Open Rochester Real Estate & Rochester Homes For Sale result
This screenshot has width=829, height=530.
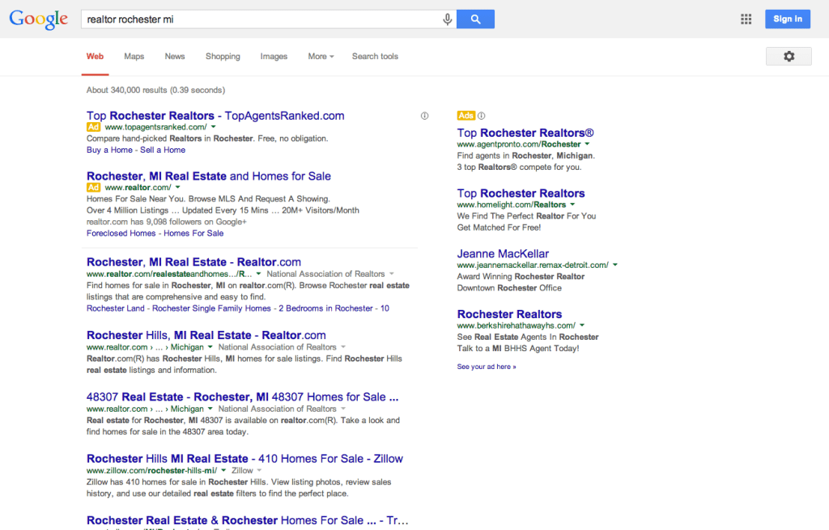[x=248, y=520]
